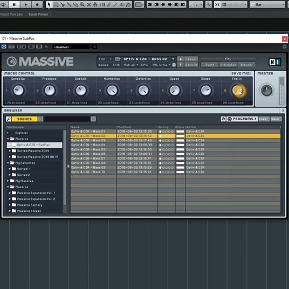The height and width of the screenshot is (289, 289).
Task: Click the Programs button
Action: coord(242,119)
